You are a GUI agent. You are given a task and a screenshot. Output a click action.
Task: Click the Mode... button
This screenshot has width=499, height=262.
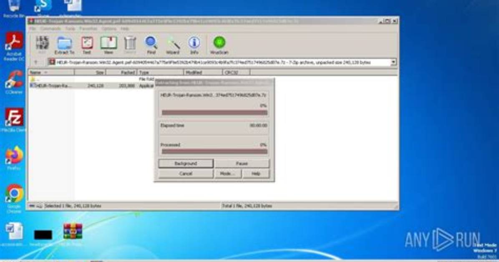tap(228, 174)
